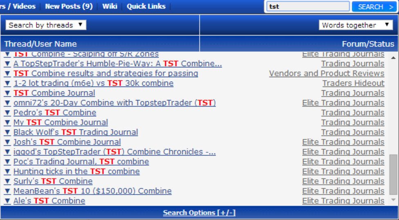Screen dimensions: 399x220
Task: Open Elite Trading Journals forum for Ale's row
Action: 343,201
